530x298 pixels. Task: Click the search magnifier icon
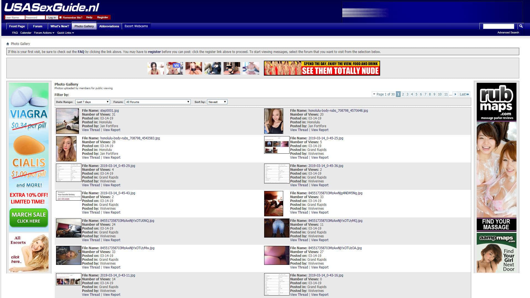521,26
